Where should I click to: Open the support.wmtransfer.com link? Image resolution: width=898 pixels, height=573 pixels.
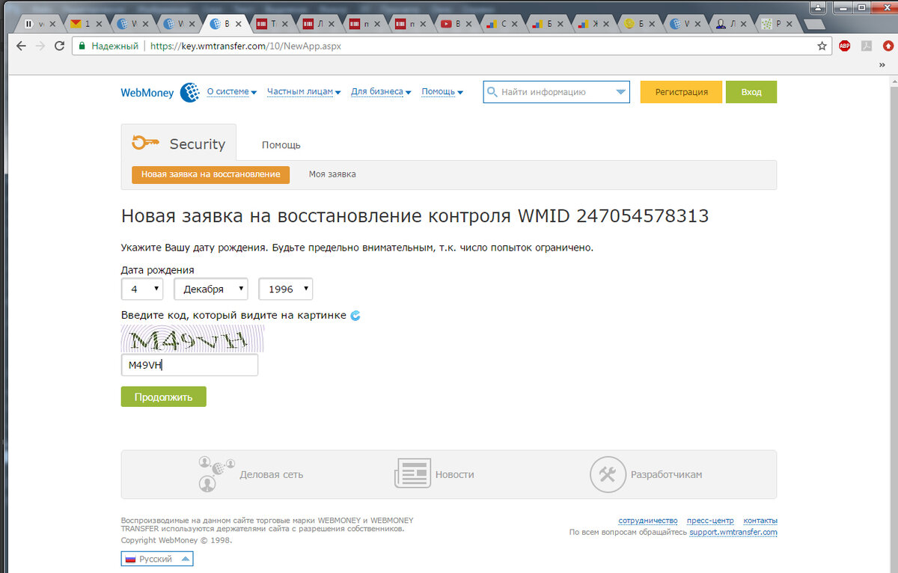click(733, 533)
